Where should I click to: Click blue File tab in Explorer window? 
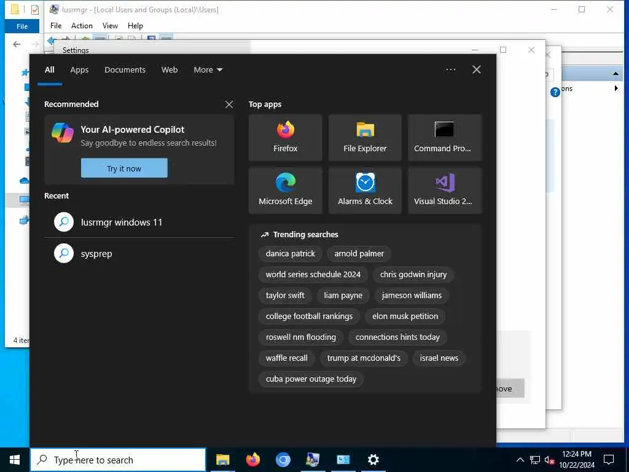coord(22,26)
